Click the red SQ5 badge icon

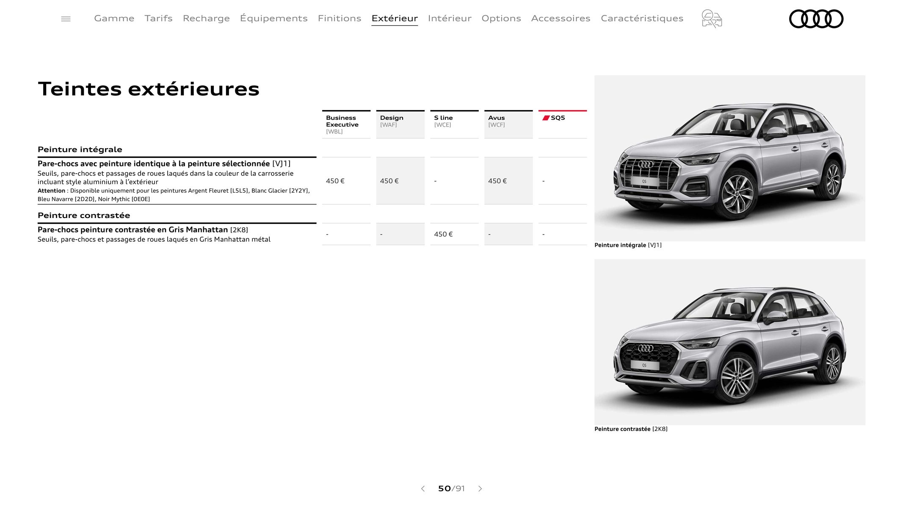tap(546, 118)
